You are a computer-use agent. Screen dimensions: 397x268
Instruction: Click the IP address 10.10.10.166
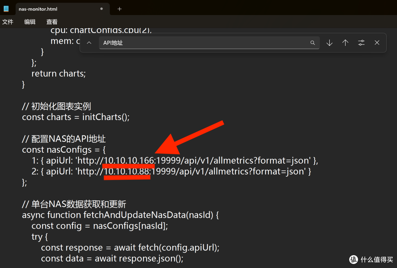click(129, 160)
